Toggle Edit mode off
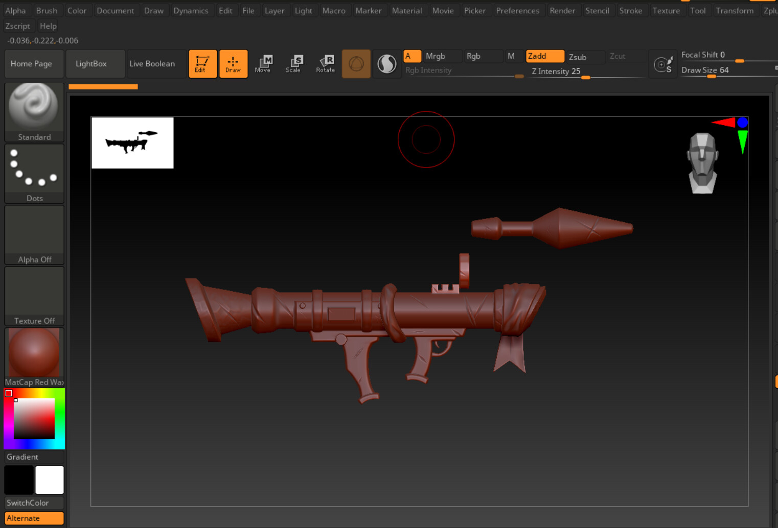 coord(202,63)
